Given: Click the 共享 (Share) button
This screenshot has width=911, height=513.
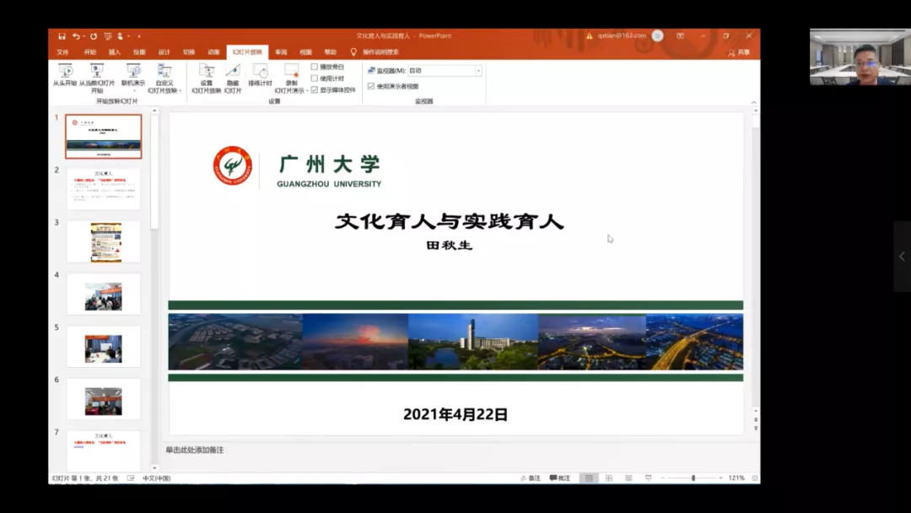Looking at the screenshot, I should (739, 52).
